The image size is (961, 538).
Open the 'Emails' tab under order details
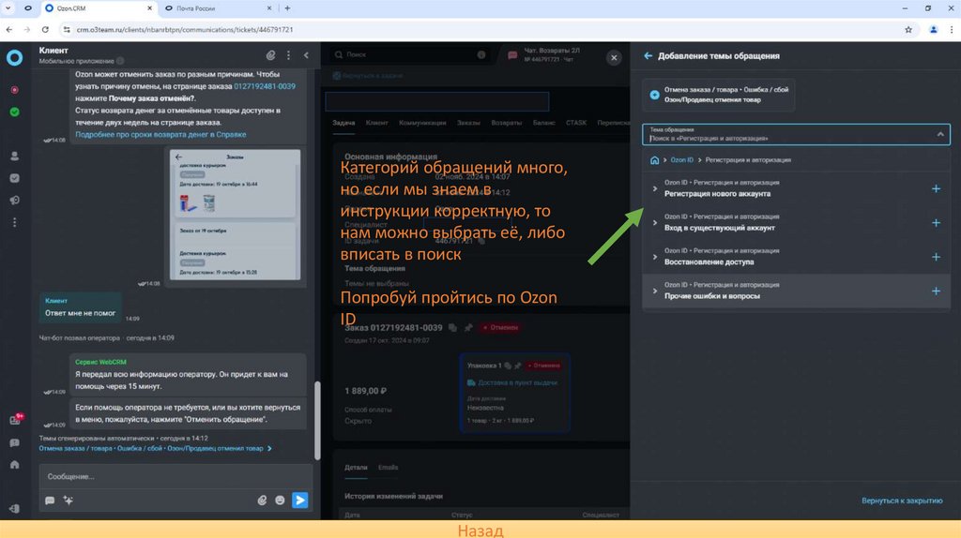click(x=388, y=468)
